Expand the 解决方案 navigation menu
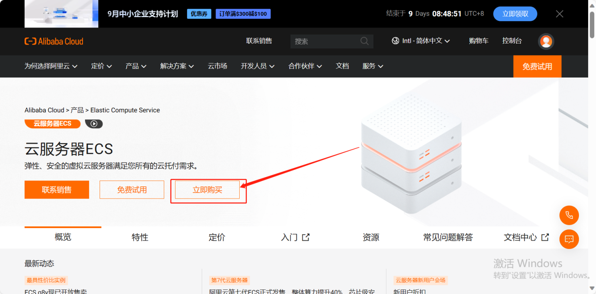 click(177, 66)
